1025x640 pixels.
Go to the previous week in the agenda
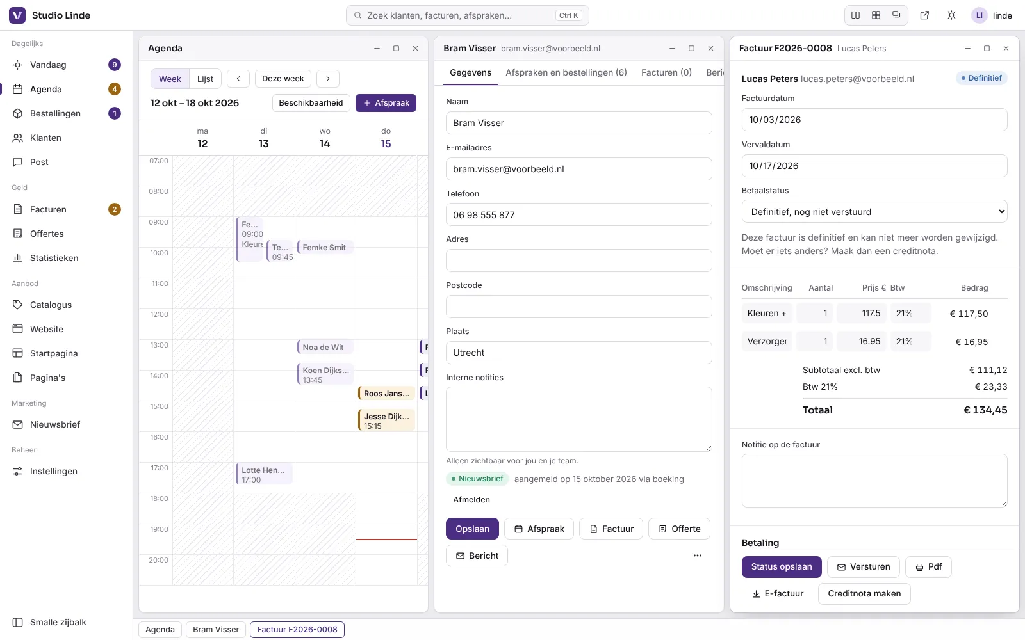[x=238, y=79]
